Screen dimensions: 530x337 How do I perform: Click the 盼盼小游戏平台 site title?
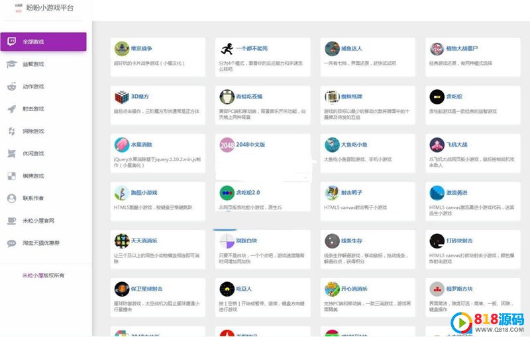point(50,8)
